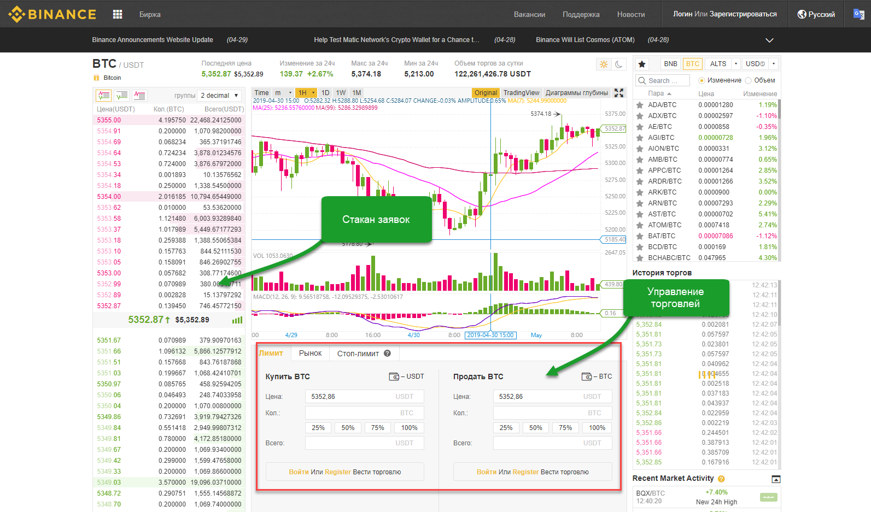Click the signal bars icon beside last price
This screenshot has height=512, width=871.
coord(237,320)
